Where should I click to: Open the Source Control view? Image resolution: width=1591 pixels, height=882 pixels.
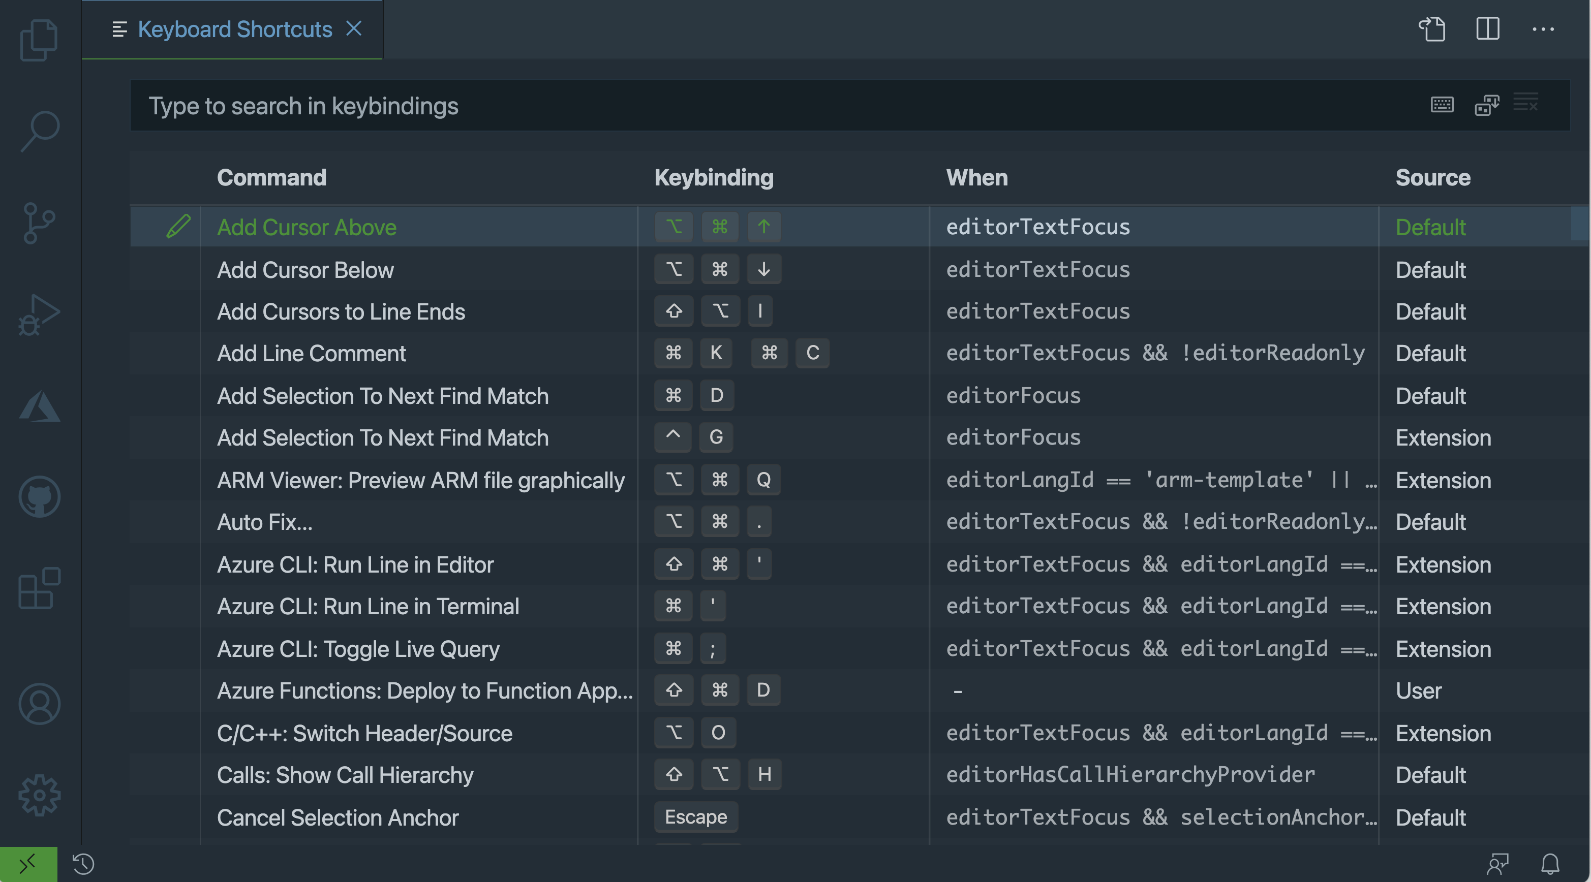click(39, 222)
